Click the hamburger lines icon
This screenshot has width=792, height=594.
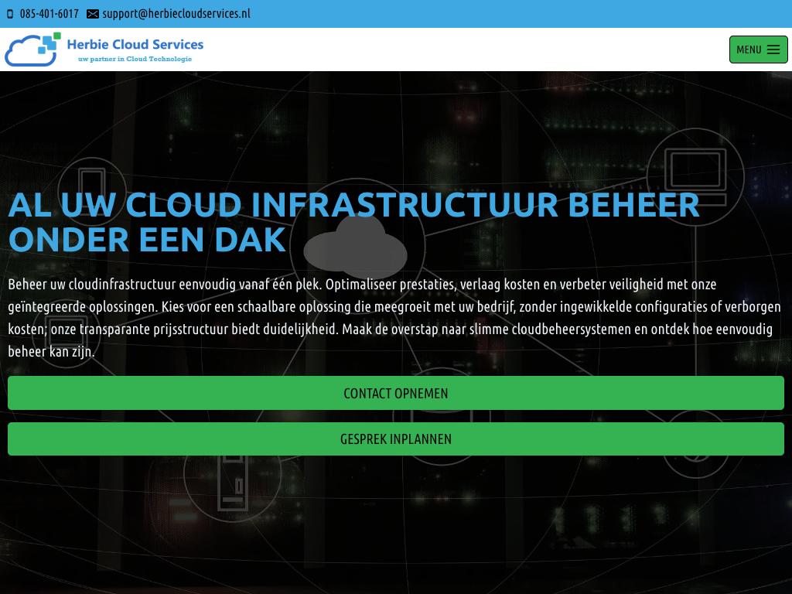[773, 49]
